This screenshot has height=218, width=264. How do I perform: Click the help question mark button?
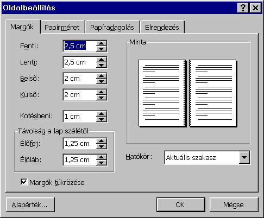(243, 8)
